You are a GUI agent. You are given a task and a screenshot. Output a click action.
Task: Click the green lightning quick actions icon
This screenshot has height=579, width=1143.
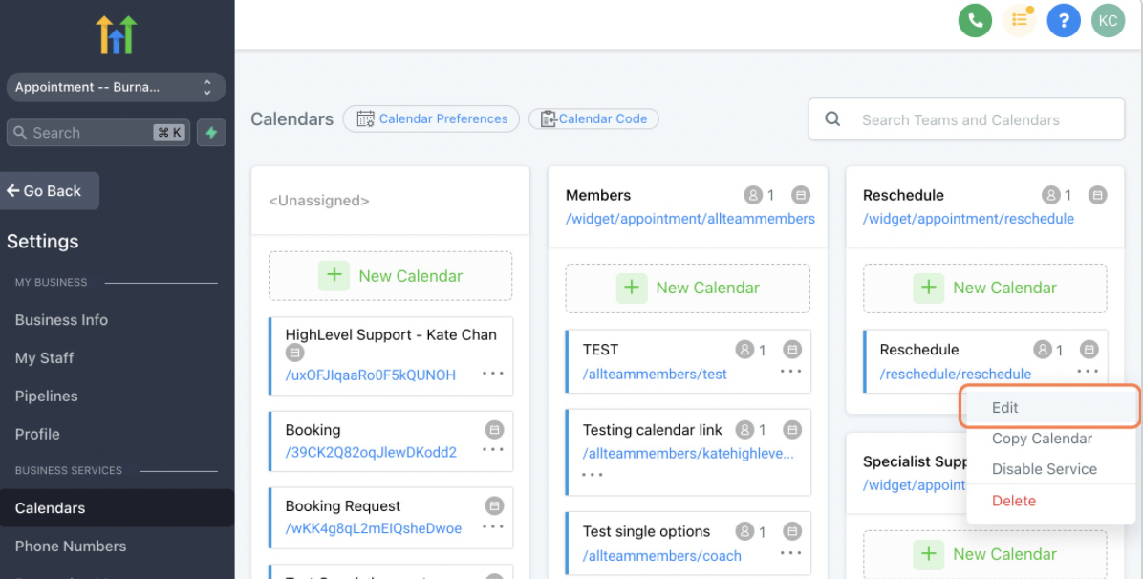tap(211, 133)
